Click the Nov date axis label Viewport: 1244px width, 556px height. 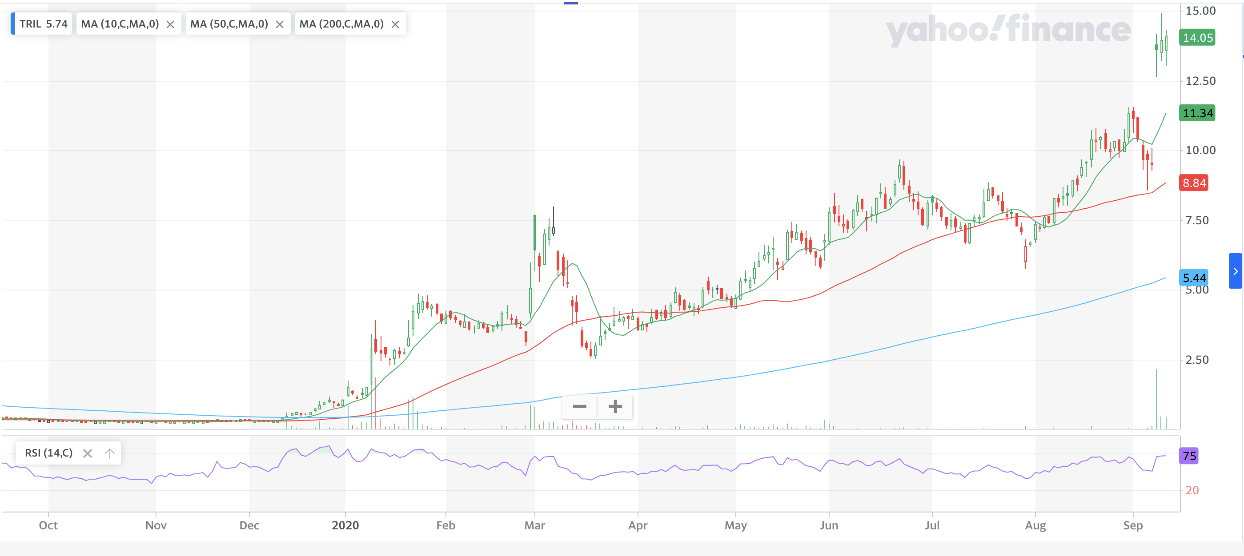[156, 525]
